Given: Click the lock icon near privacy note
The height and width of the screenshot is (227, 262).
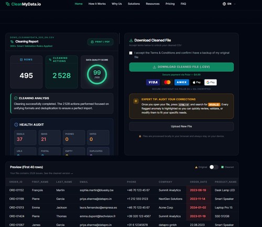Looking at the screenshot, I should click(x=140, y=136).
